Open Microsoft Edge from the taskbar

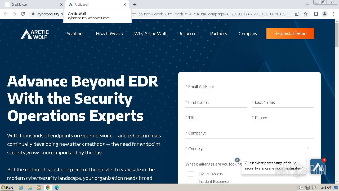[x=57, y=188]
